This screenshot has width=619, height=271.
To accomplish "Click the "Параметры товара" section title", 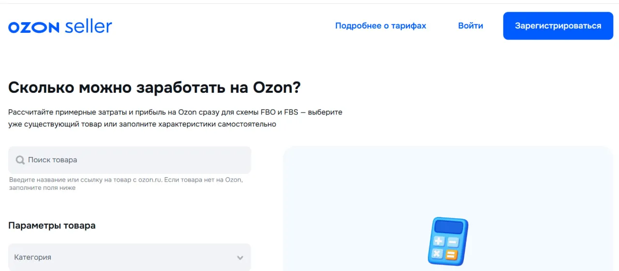I will coord(52,226).
